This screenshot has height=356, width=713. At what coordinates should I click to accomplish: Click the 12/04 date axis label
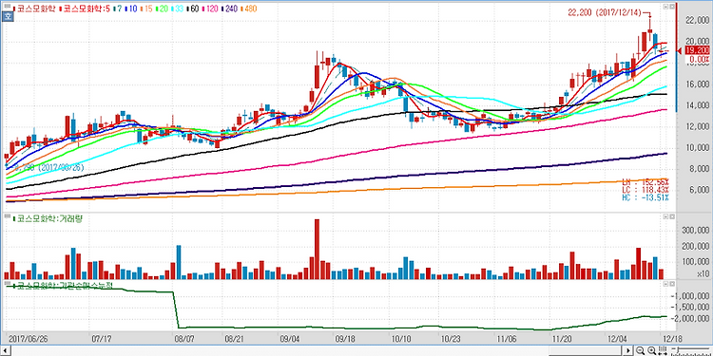coord(618,339)
